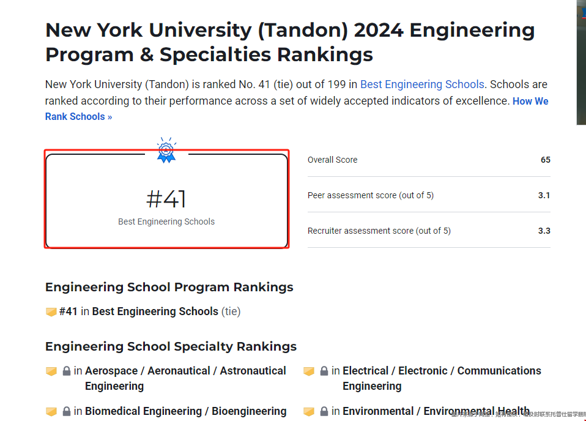Click the yellow badge icon before Environmental ranking
This screenshot has width=586, height=421.
pos(309,412)
